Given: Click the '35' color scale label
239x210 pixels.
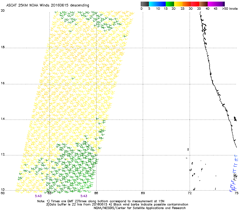Looking at the screenshot, I should pos(199,9).
